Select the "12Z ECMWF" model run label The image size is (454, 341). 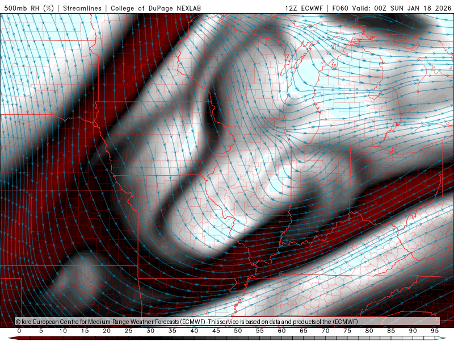[x=304, y=8]
